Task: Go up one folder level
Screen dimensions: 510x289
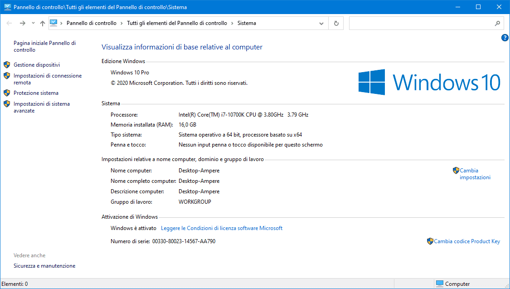Action: tap(42, 23)
